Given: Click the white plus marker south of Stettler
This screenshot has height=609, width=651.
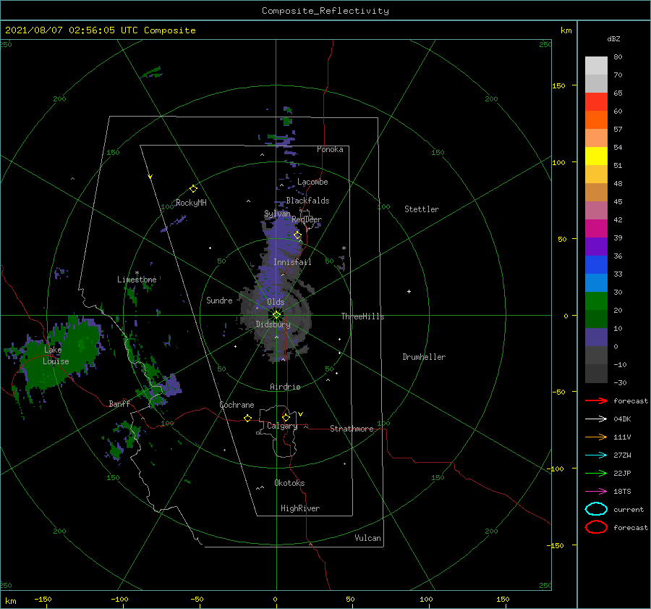Looking at the screenshot, I should coord(409,291).
